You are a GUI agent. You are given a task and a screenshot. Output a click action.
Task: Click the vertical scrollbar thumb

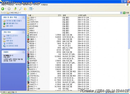tap(129, 33)
